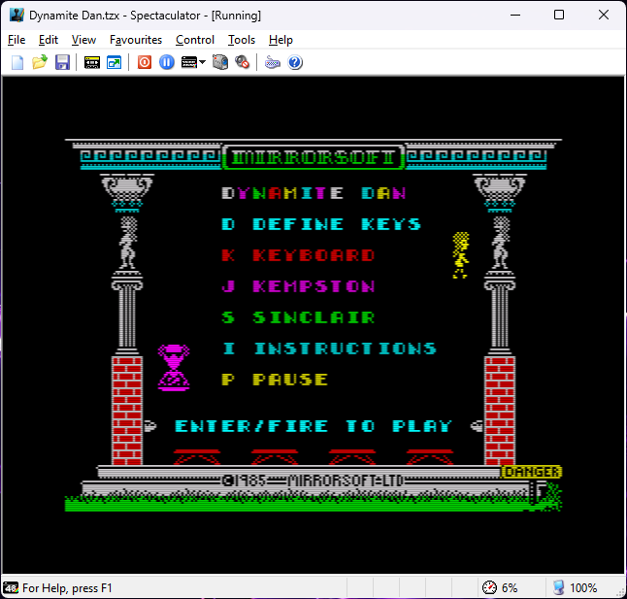Click the 100% volume indicator in status bar
This screenshot has height=599, width=627.
(574, 588)
